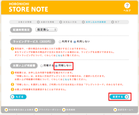Click the ラッピングサービス（300円） label
The image size is (139, 115).
pyautogui.click(x=32, y=42)
